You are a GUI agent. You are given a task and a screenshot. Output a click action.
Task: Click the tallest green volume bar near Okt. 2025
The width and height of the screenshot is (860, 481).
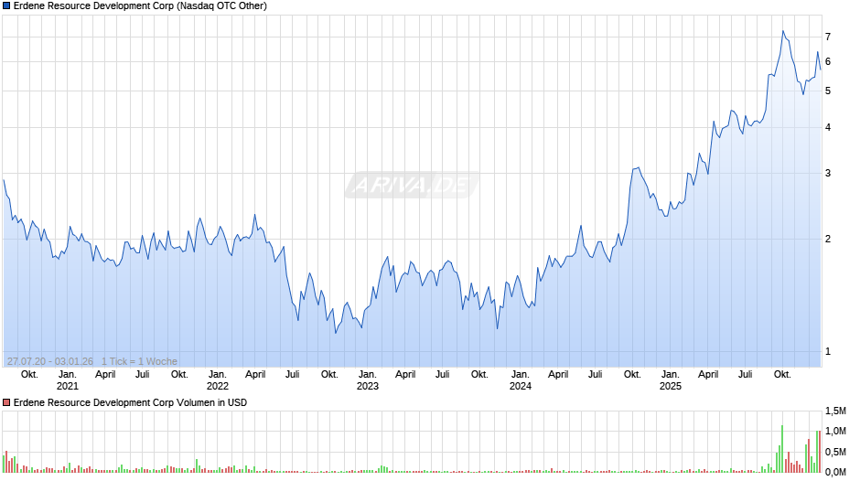point(782,449)
